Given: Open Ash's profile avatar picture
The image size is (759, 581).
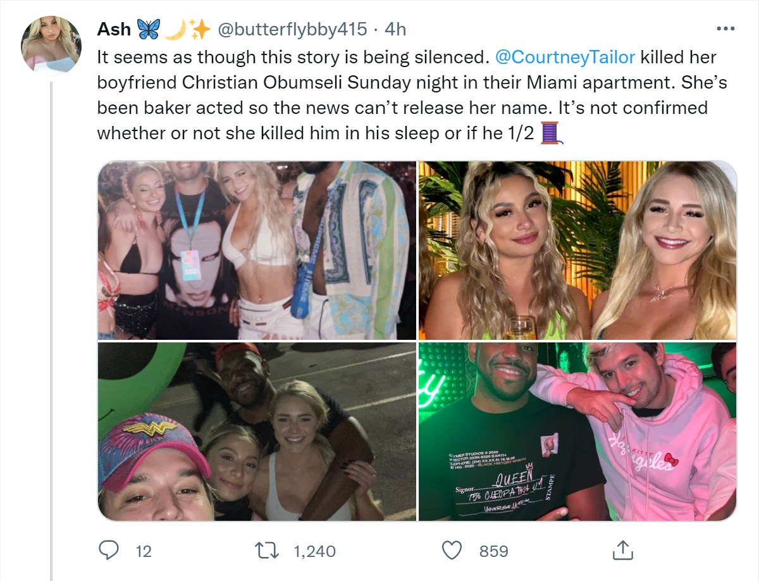Looking at the screenshot, I should 51,45.
